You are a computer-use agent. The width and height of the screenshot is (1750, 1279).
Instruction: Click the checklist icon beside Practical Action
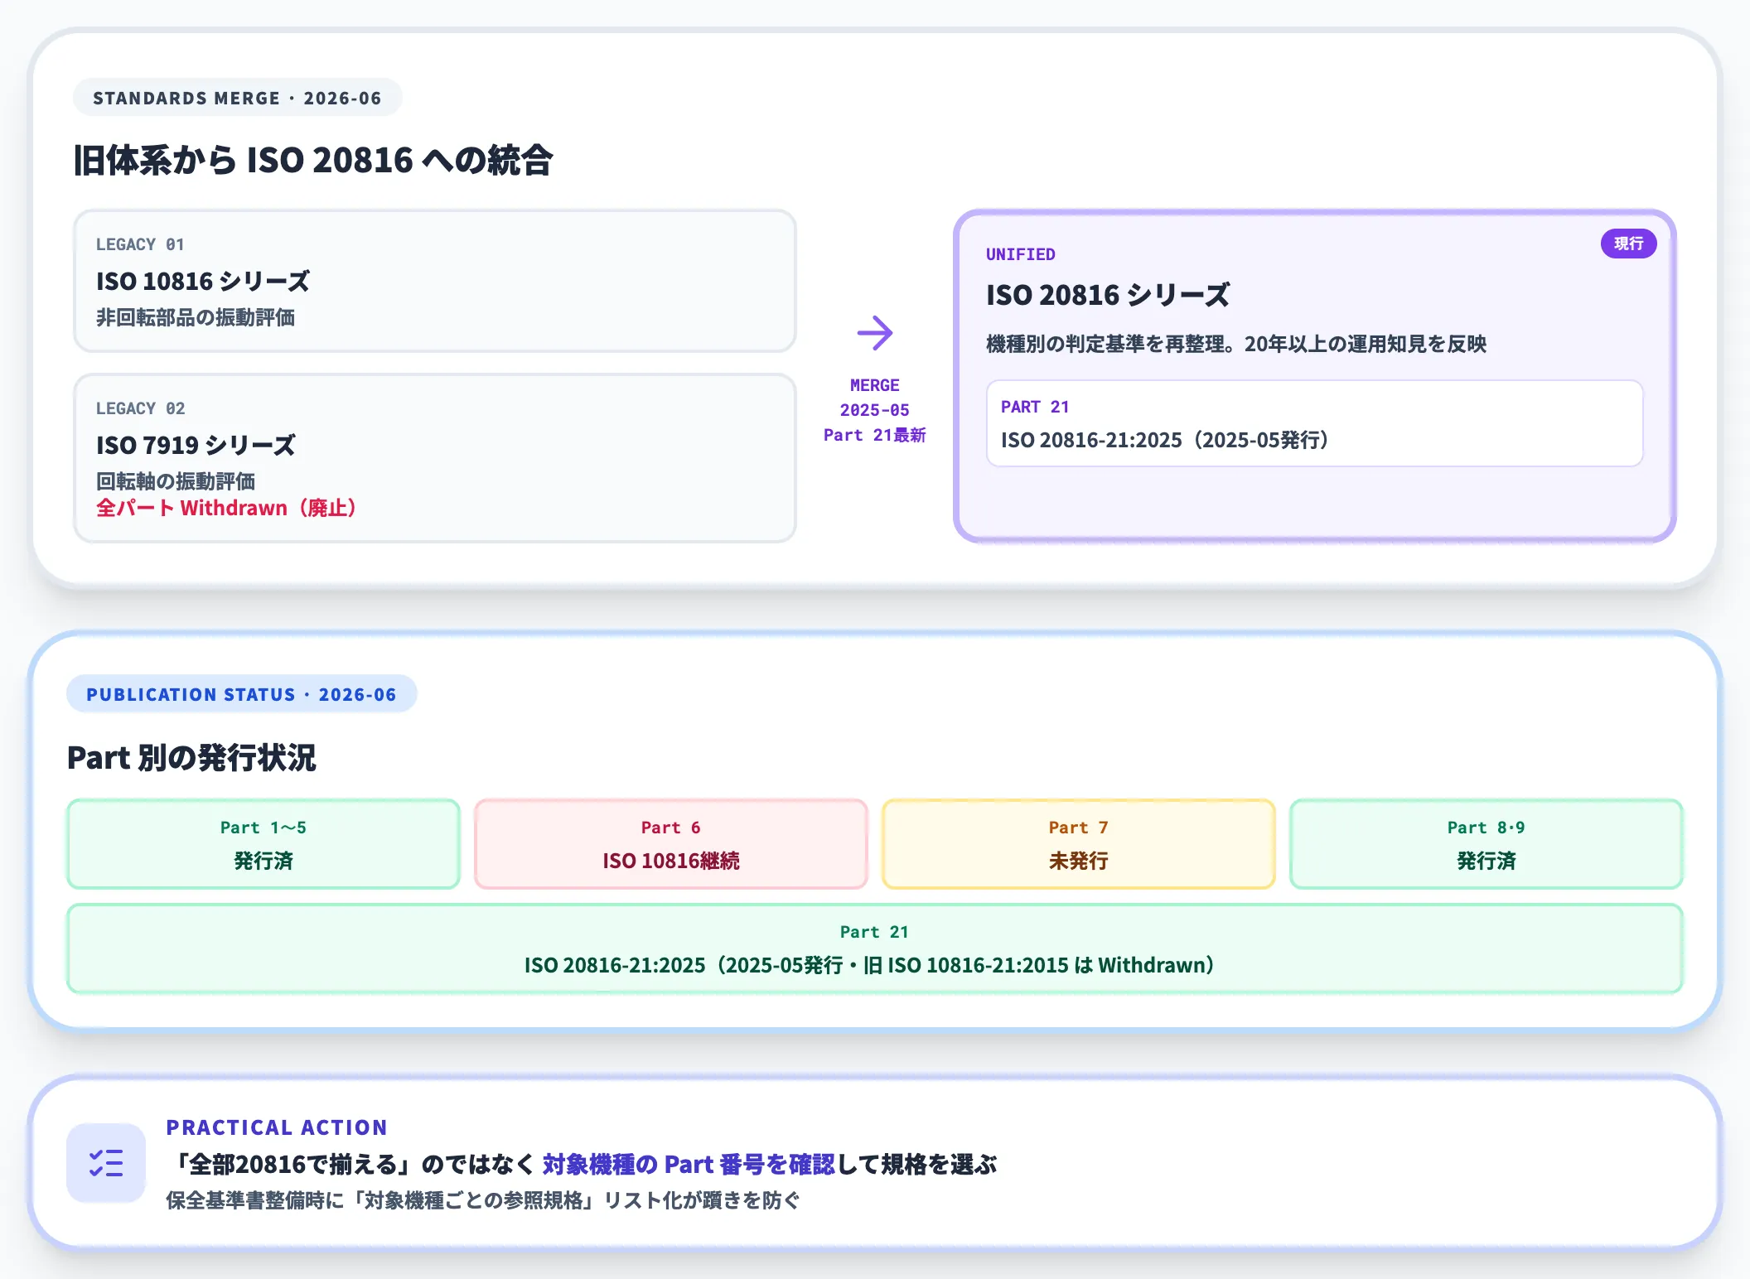pyautogui.click(x=106, y=1163)
